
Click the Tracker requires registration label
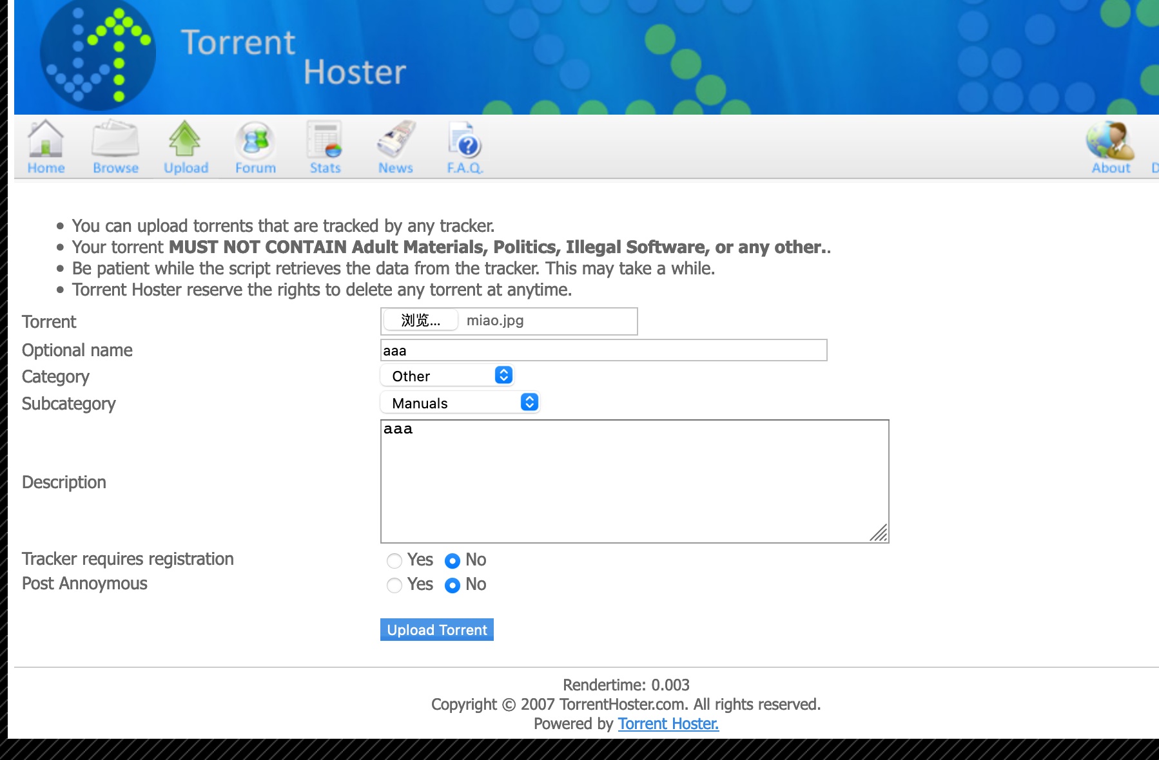(x=128, y=558)
